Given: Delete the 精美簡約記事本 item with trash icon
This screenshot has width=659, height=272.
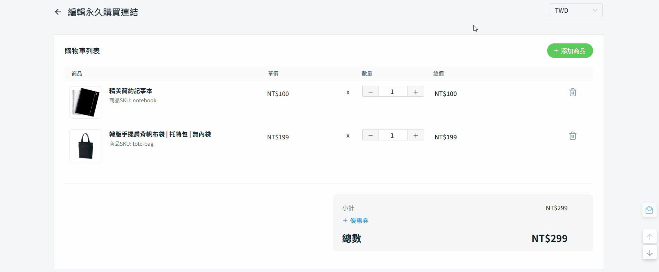Looking at the screenshot, I should tap(573, 92).
